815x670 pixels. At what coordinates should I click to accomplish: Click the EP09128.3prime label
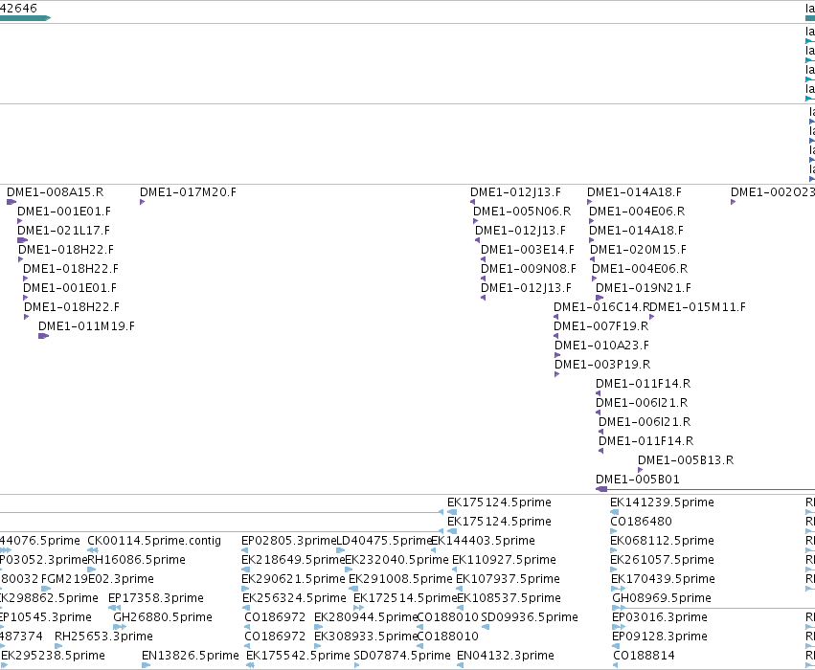(660, 636)
